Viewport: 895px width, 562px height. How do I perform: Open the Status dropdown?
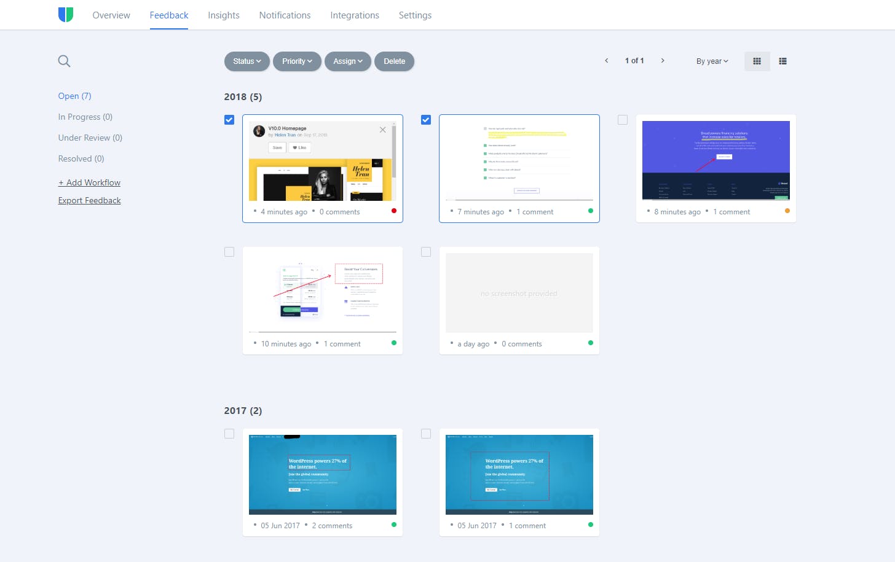tap(247, 61)
